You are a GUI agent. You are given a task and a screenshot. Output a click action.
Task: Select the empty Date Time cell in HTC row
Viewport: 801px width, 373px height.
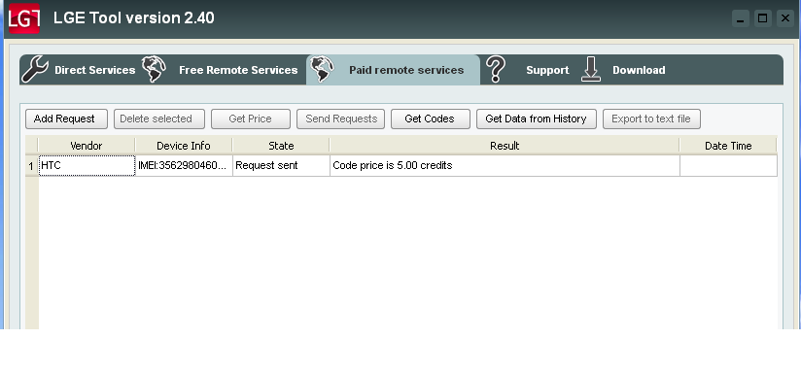point(728,166)
